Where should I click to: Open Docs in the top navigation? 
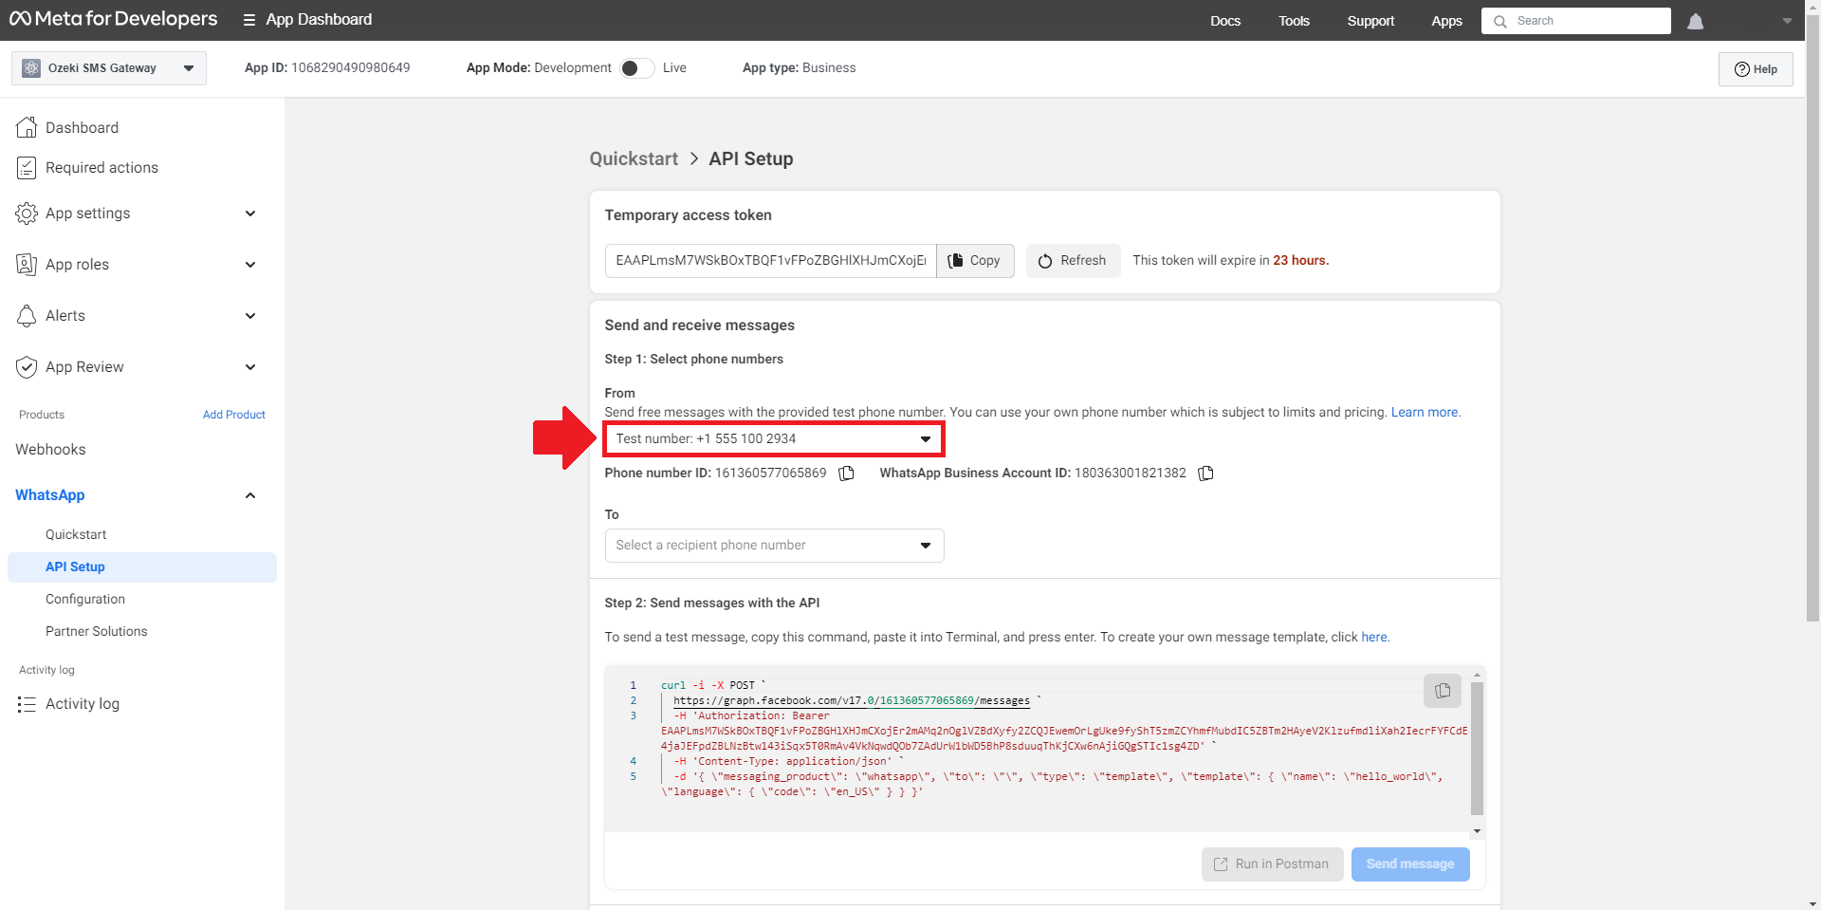click(x=1225, y=21)
